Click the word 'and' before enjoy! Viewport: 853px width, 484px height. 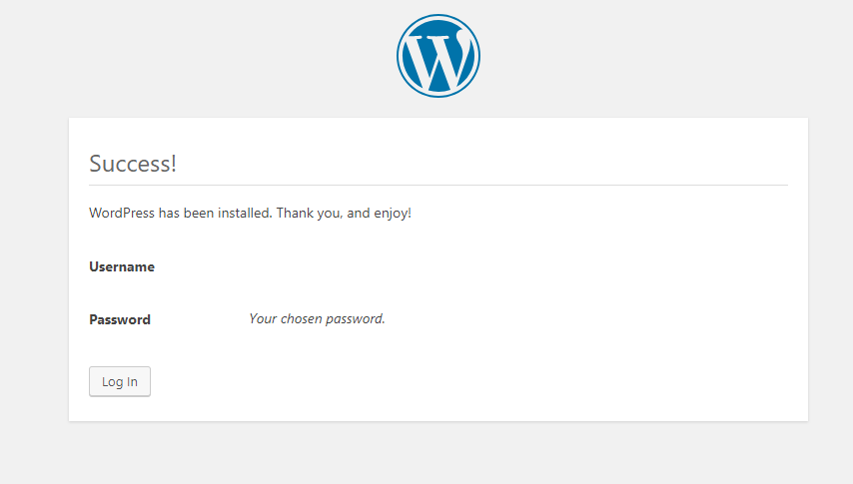tap(359, 213)
